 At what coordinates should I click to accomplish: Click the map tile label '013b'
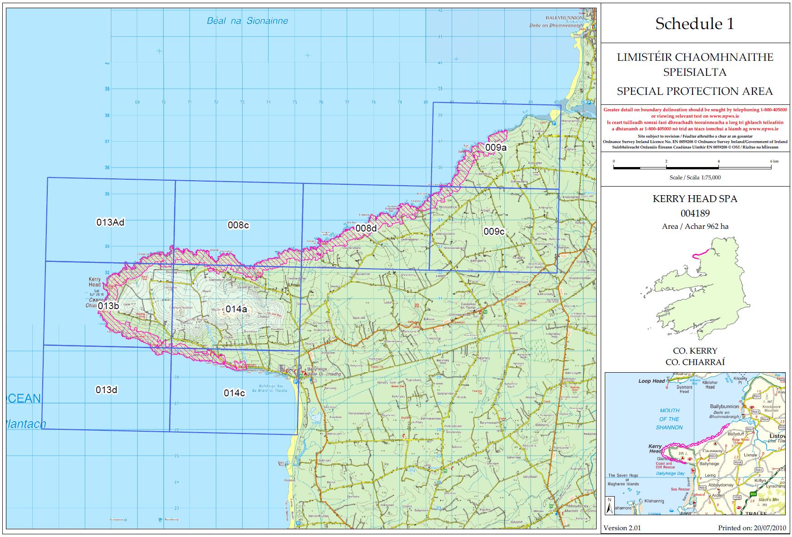[108, 306]
